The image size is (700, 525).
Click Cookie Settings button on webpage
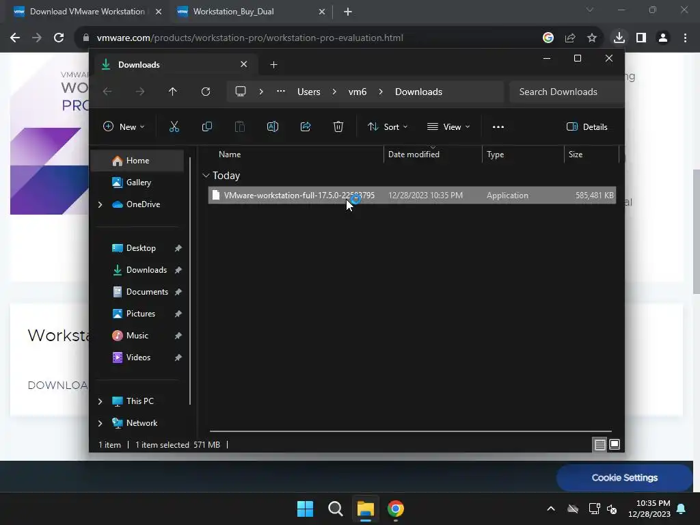point(625,478)
